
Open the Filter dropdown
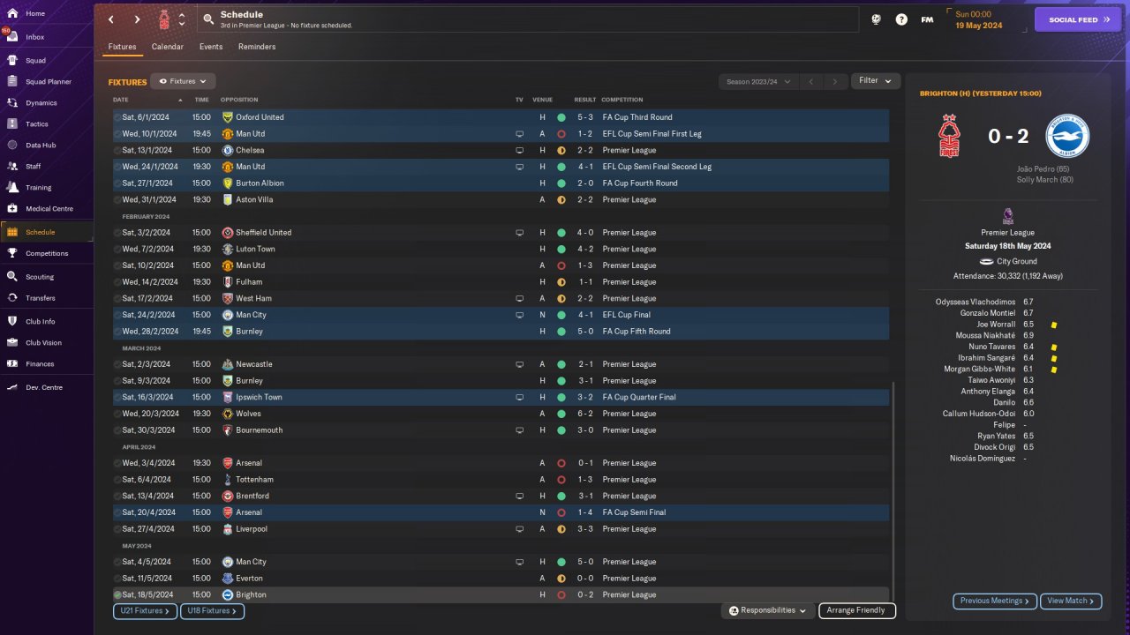click(x=875, y=81)
